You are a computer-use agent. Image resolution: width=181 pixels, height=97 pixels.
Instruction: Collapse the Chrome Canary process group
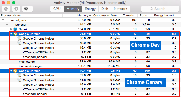pos(11,71)
